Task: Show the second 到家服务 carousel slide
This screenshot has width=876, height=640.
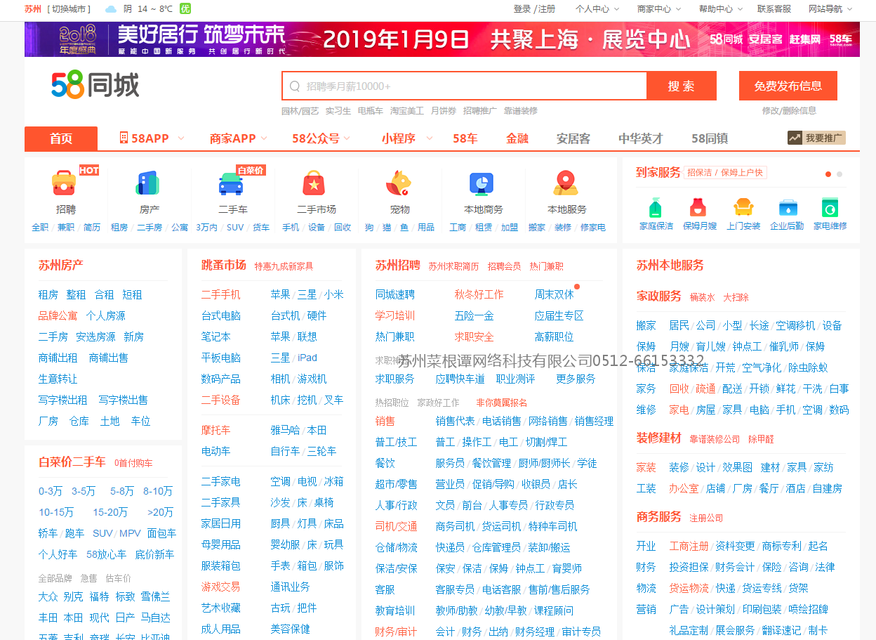Action: (839, 174)
